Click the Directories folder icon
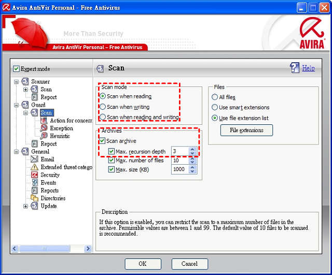 pyautogui.click(x=34, y=198)
